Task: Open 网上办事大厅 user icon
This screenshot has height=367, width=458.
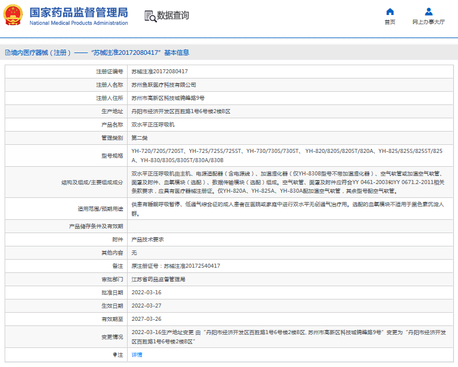Action: pos(429,12)
